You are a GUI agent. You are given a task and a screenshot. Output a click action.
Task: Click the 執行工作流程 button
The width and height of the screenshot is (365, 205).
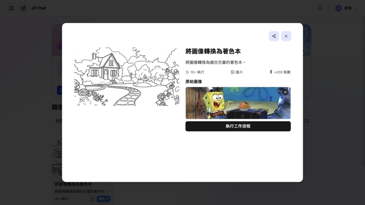238,126
